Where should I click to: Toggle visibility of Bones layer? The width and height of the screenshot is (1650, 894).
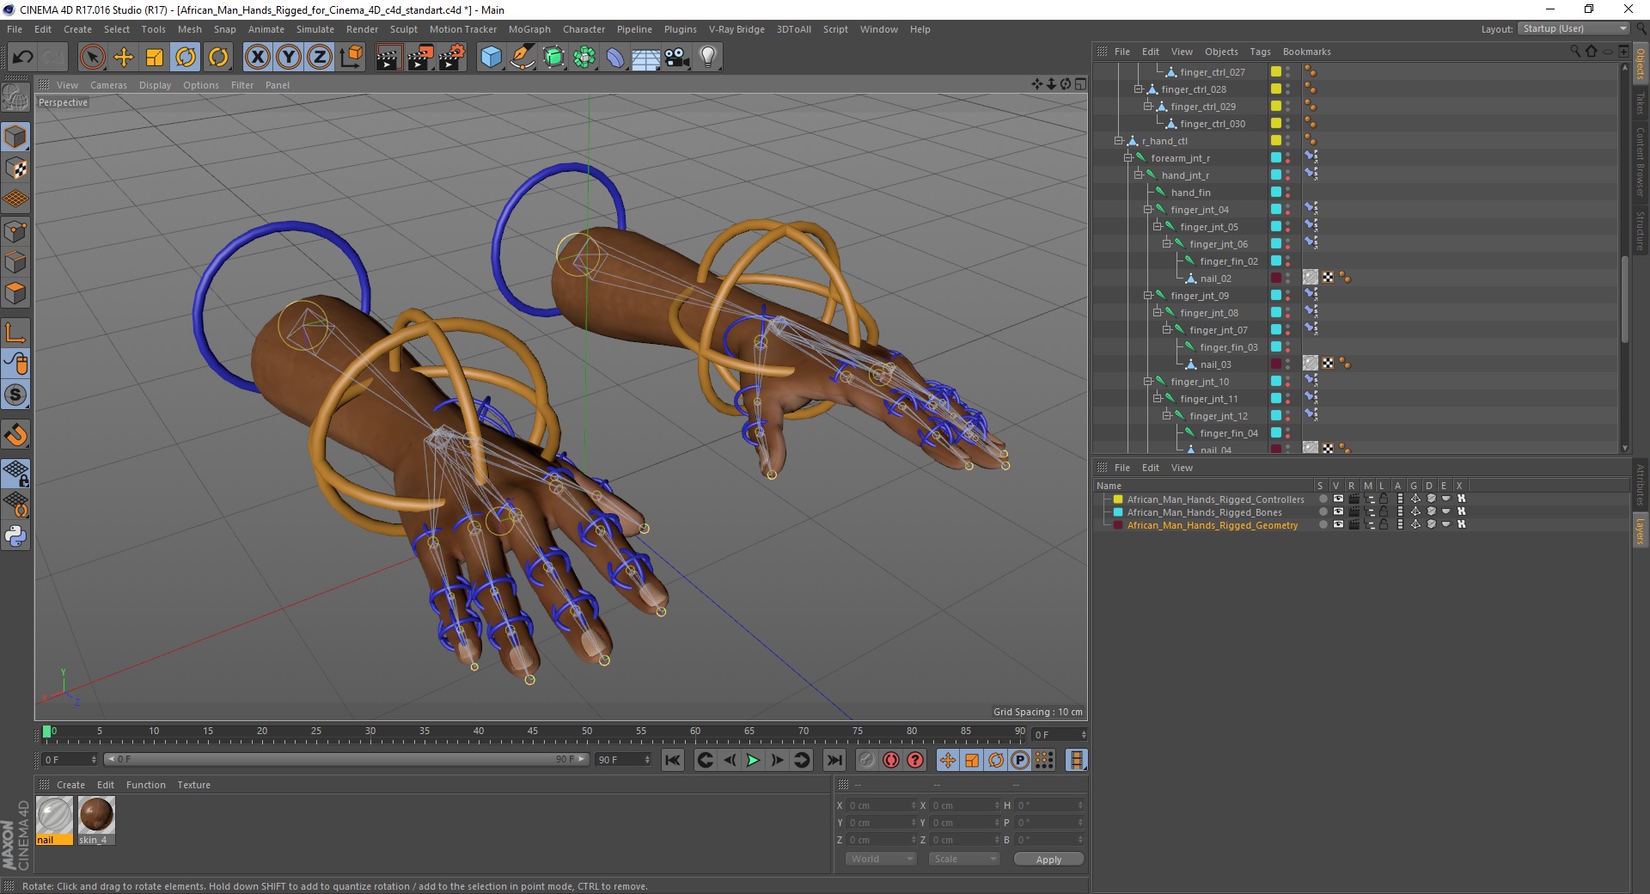pos(1338,511)
